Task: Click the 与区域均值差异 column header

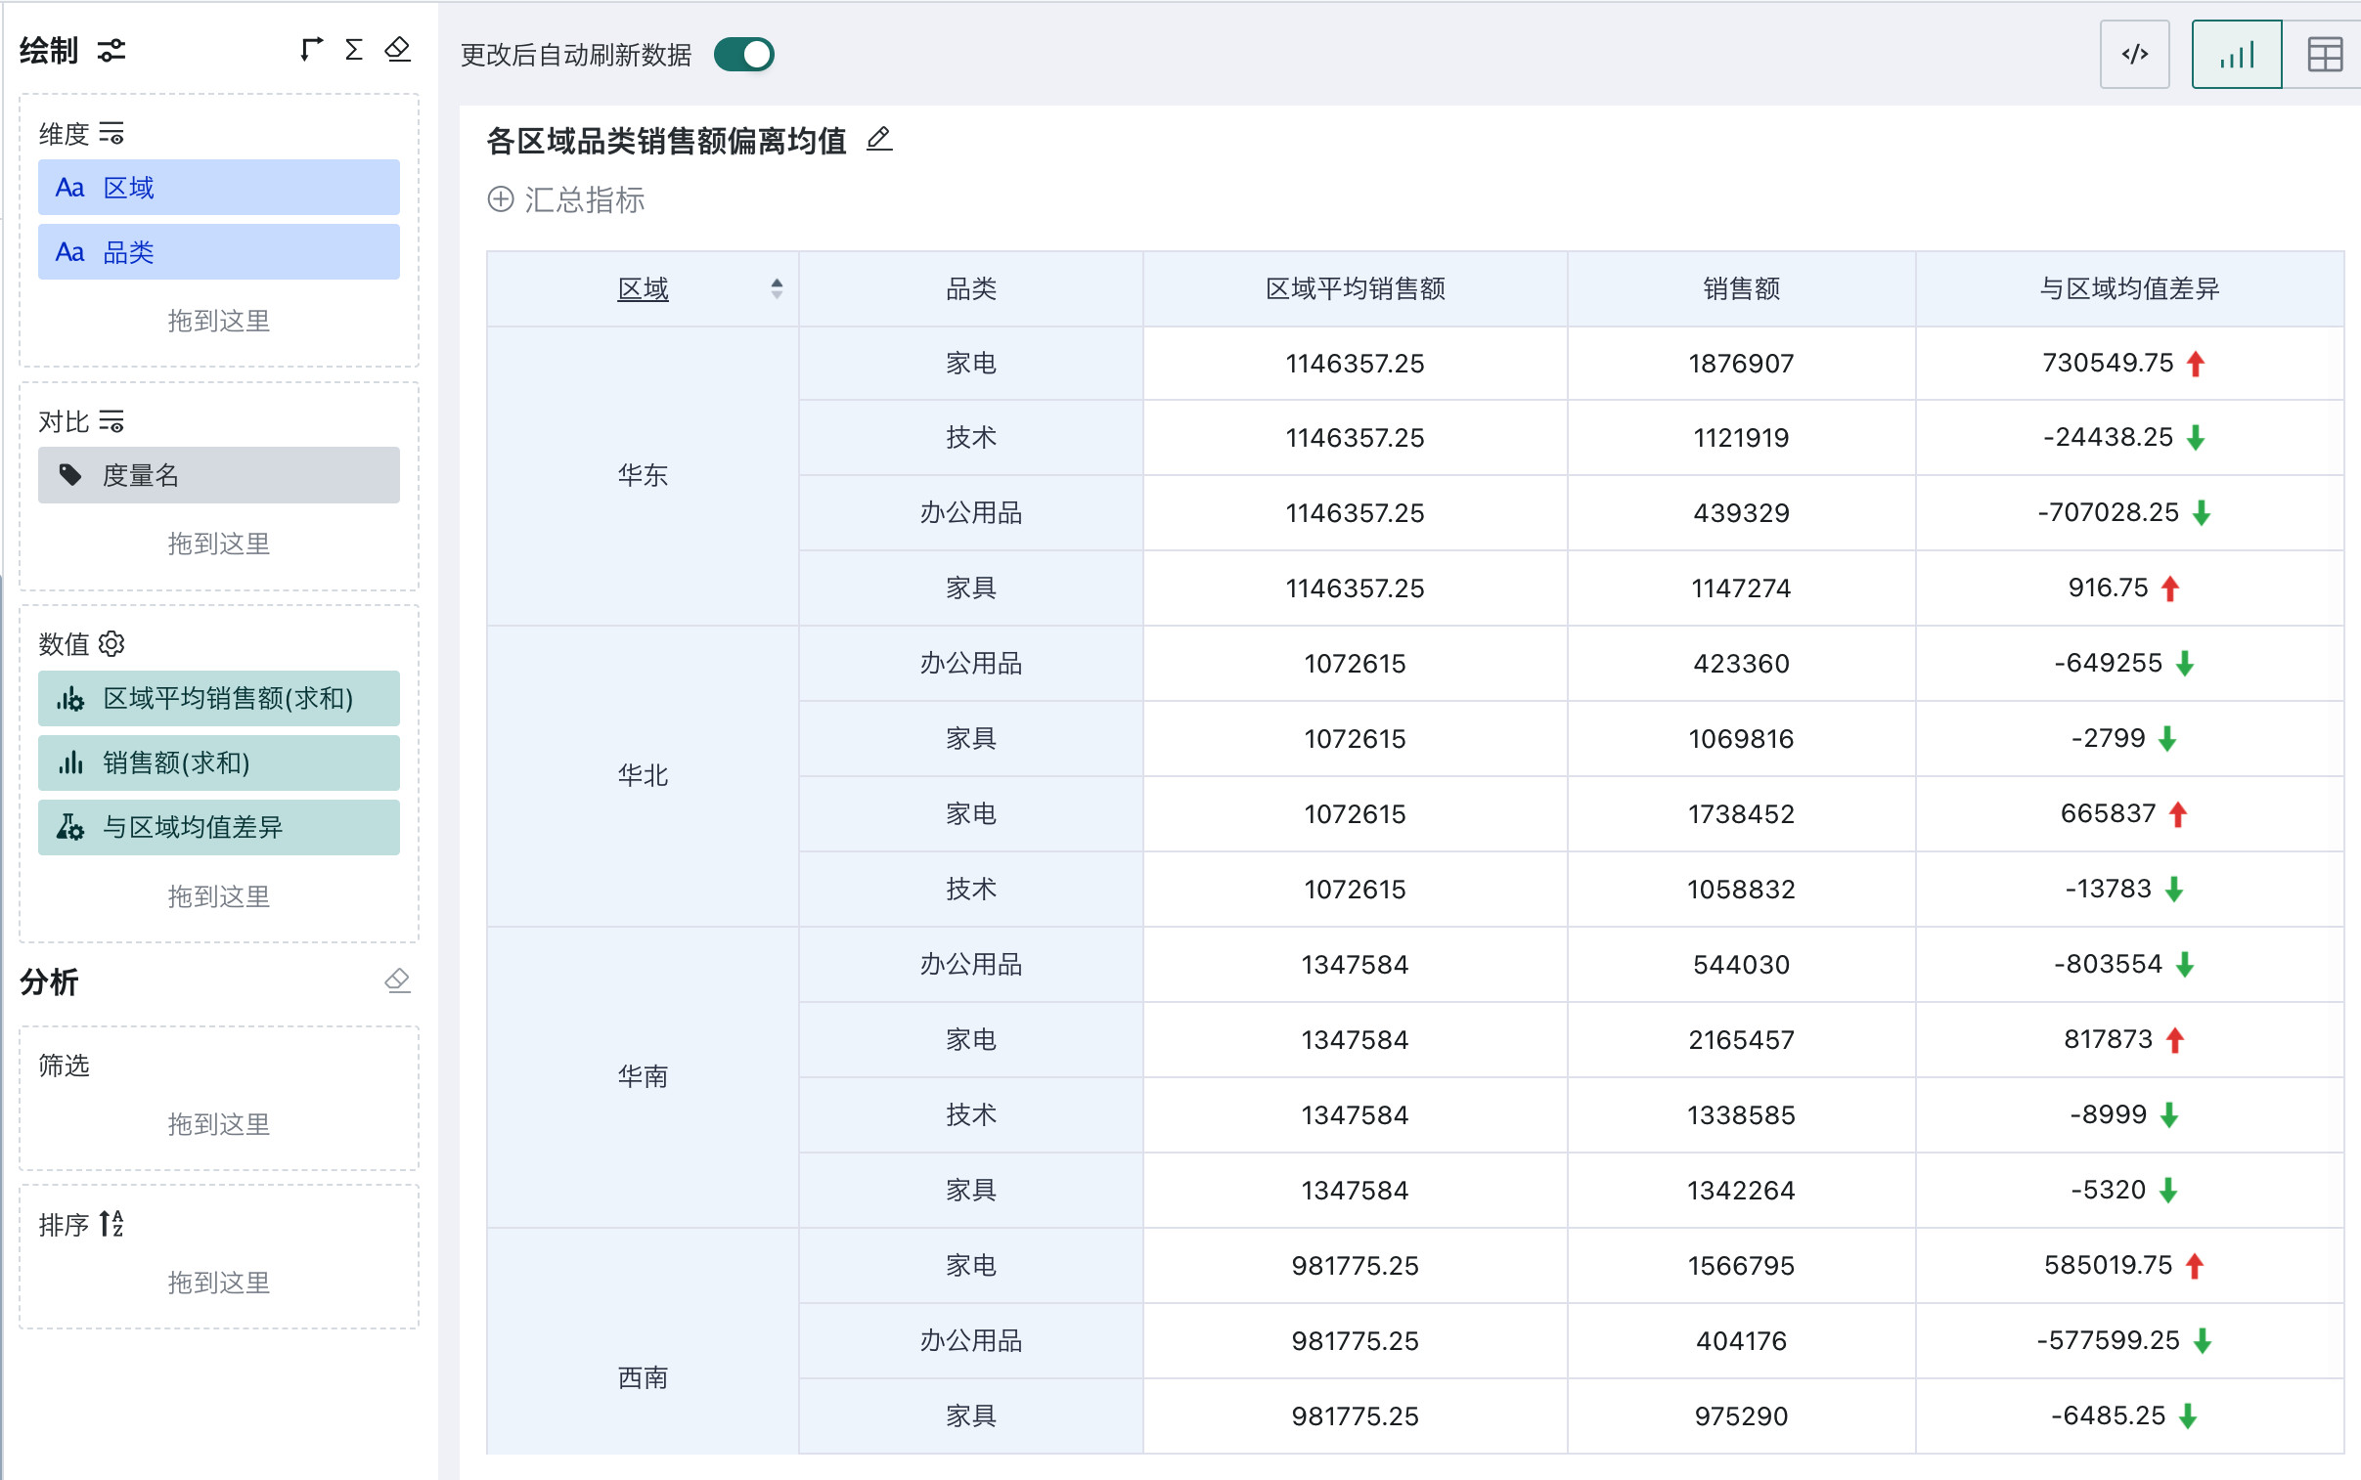Action: (x=2130, y=288)
